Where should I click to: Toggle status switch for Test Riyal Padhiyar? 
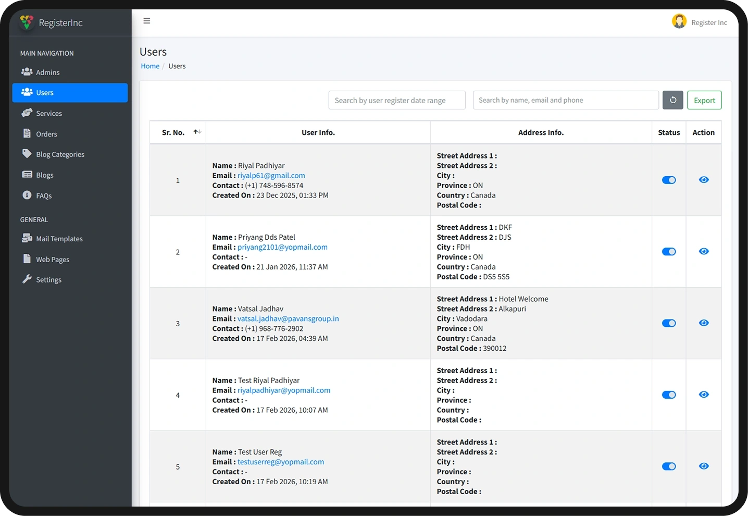(x=669, y=395)
